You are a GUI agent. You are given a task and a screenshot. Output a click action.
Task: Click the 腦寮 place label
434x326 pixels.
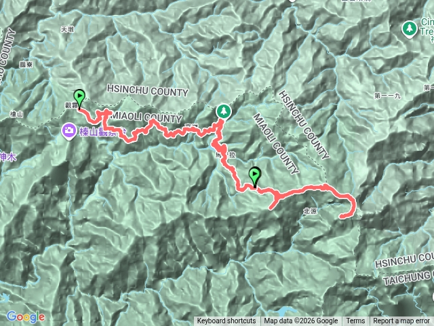click(x=26, y=65)
